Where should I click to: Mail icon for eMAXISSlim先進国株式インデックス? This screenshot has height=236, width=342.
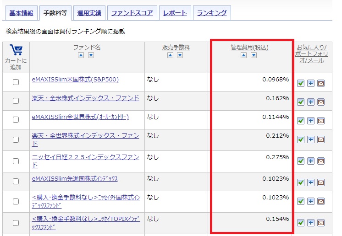[x=321, y=182]
